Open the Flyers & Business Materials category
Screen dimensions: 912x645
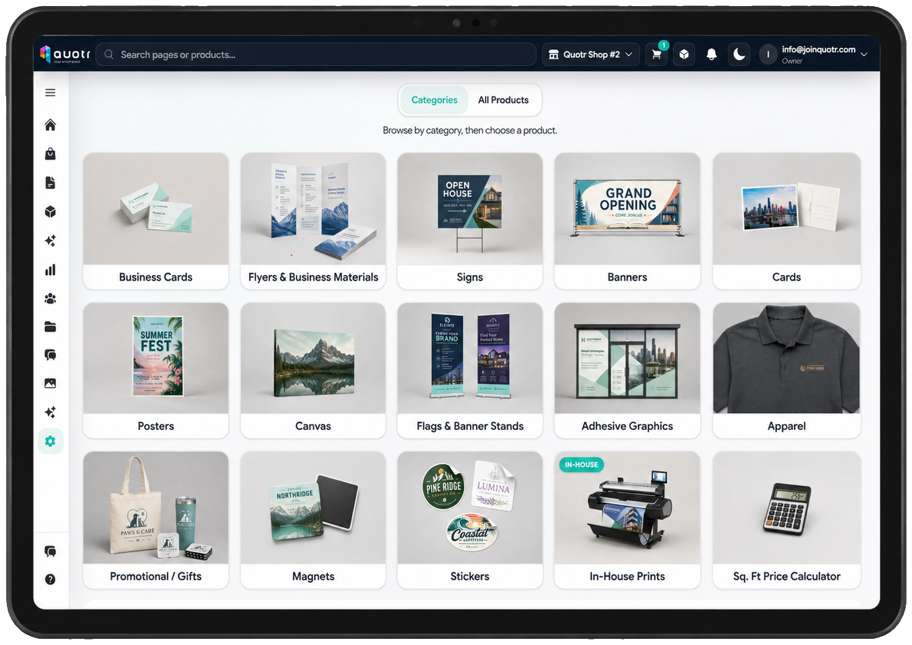point(313,220)
